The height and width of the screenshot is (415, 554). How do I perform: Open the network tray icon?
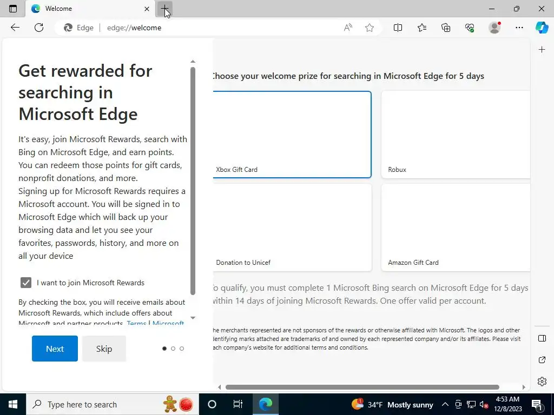point(471,404)
